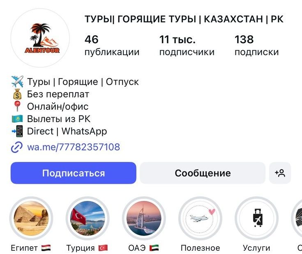This screenshot has width=302, height=254.
Task: Tap the Онлайн/офис bio line
Action: pos(50,106)
